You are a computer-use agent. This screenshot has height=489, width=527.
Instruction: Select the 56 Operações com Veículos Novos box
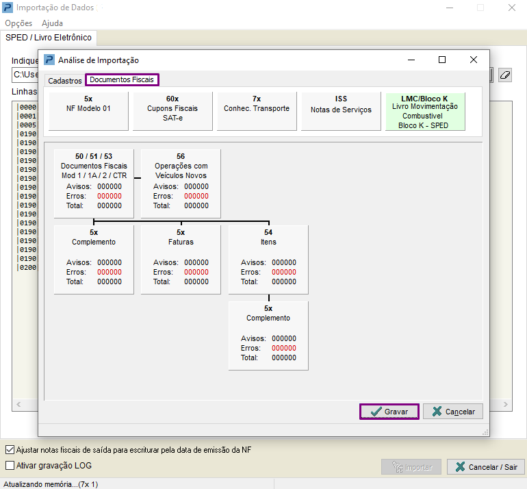pos(181,184)
